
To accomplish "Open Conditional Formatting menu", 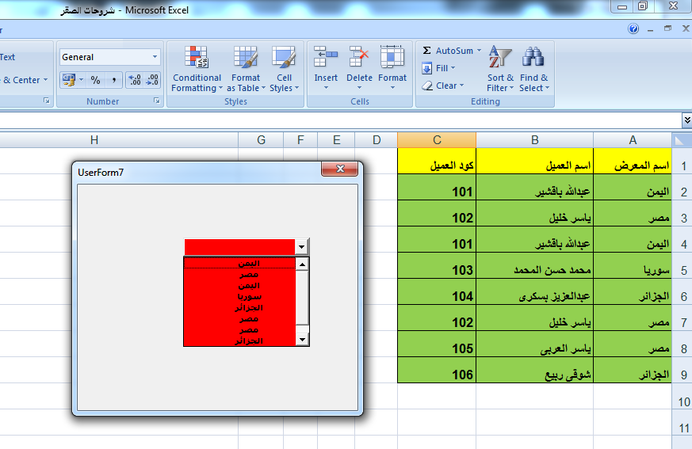I will coord(197,69).
